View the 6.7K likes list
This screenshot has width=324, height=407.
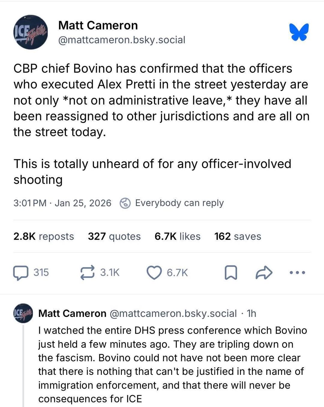click(177, 236)
